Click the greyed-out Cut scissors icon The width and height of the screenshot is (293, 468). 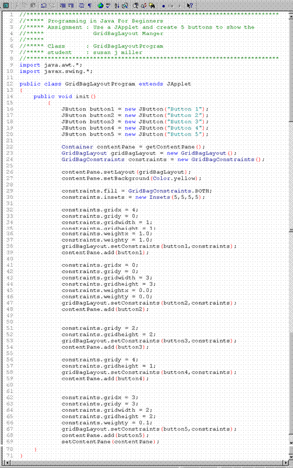coord(18,5)
